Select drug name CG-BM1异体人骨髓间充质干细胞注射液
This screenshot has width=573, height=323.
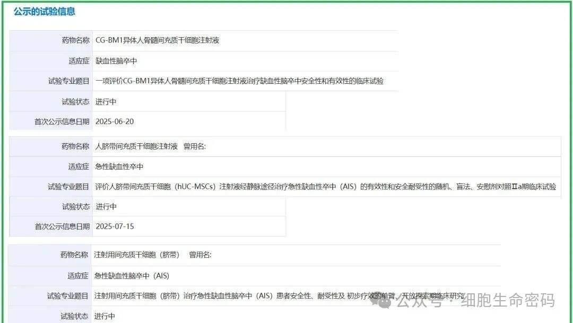(x=157, y=40)
